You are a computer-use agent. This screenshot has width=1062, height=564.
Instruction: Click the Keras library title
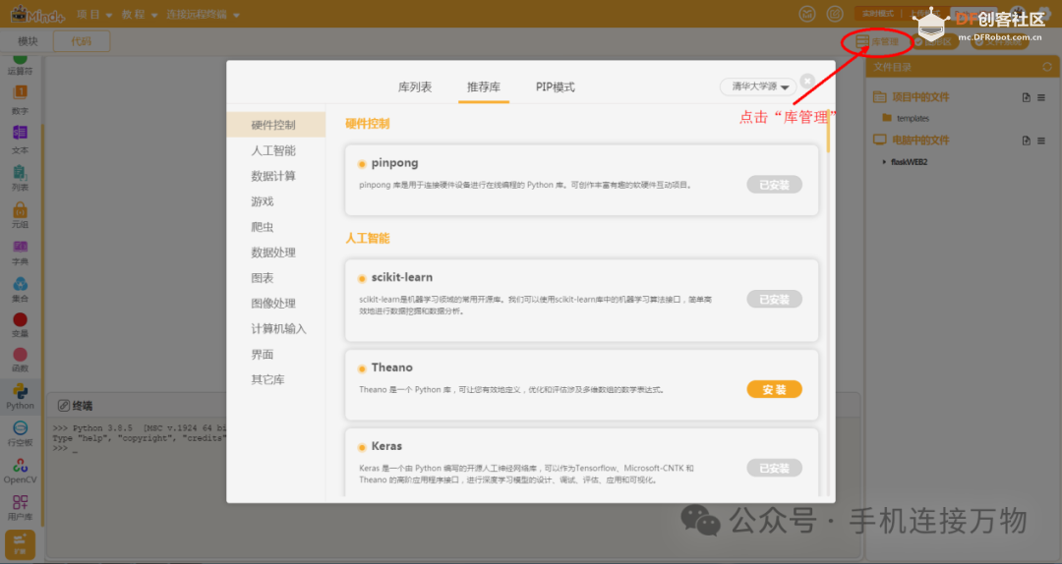tap(386, 446)
